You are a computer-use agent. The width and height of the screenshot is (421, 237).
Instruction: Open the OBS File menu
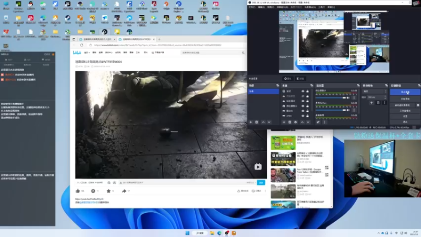(252, 7)
